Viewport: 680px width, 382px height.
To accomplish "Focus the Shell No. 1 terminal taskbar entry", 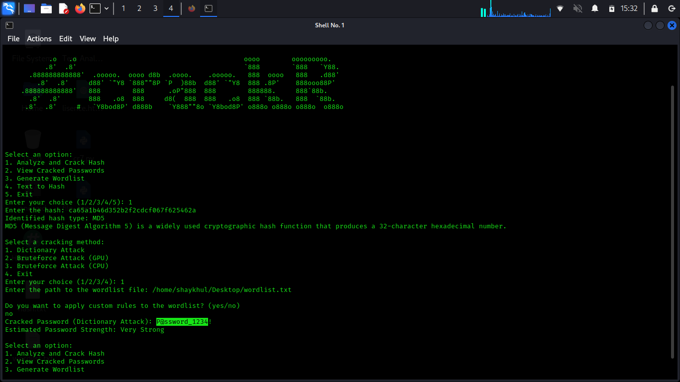I will 209,8.
